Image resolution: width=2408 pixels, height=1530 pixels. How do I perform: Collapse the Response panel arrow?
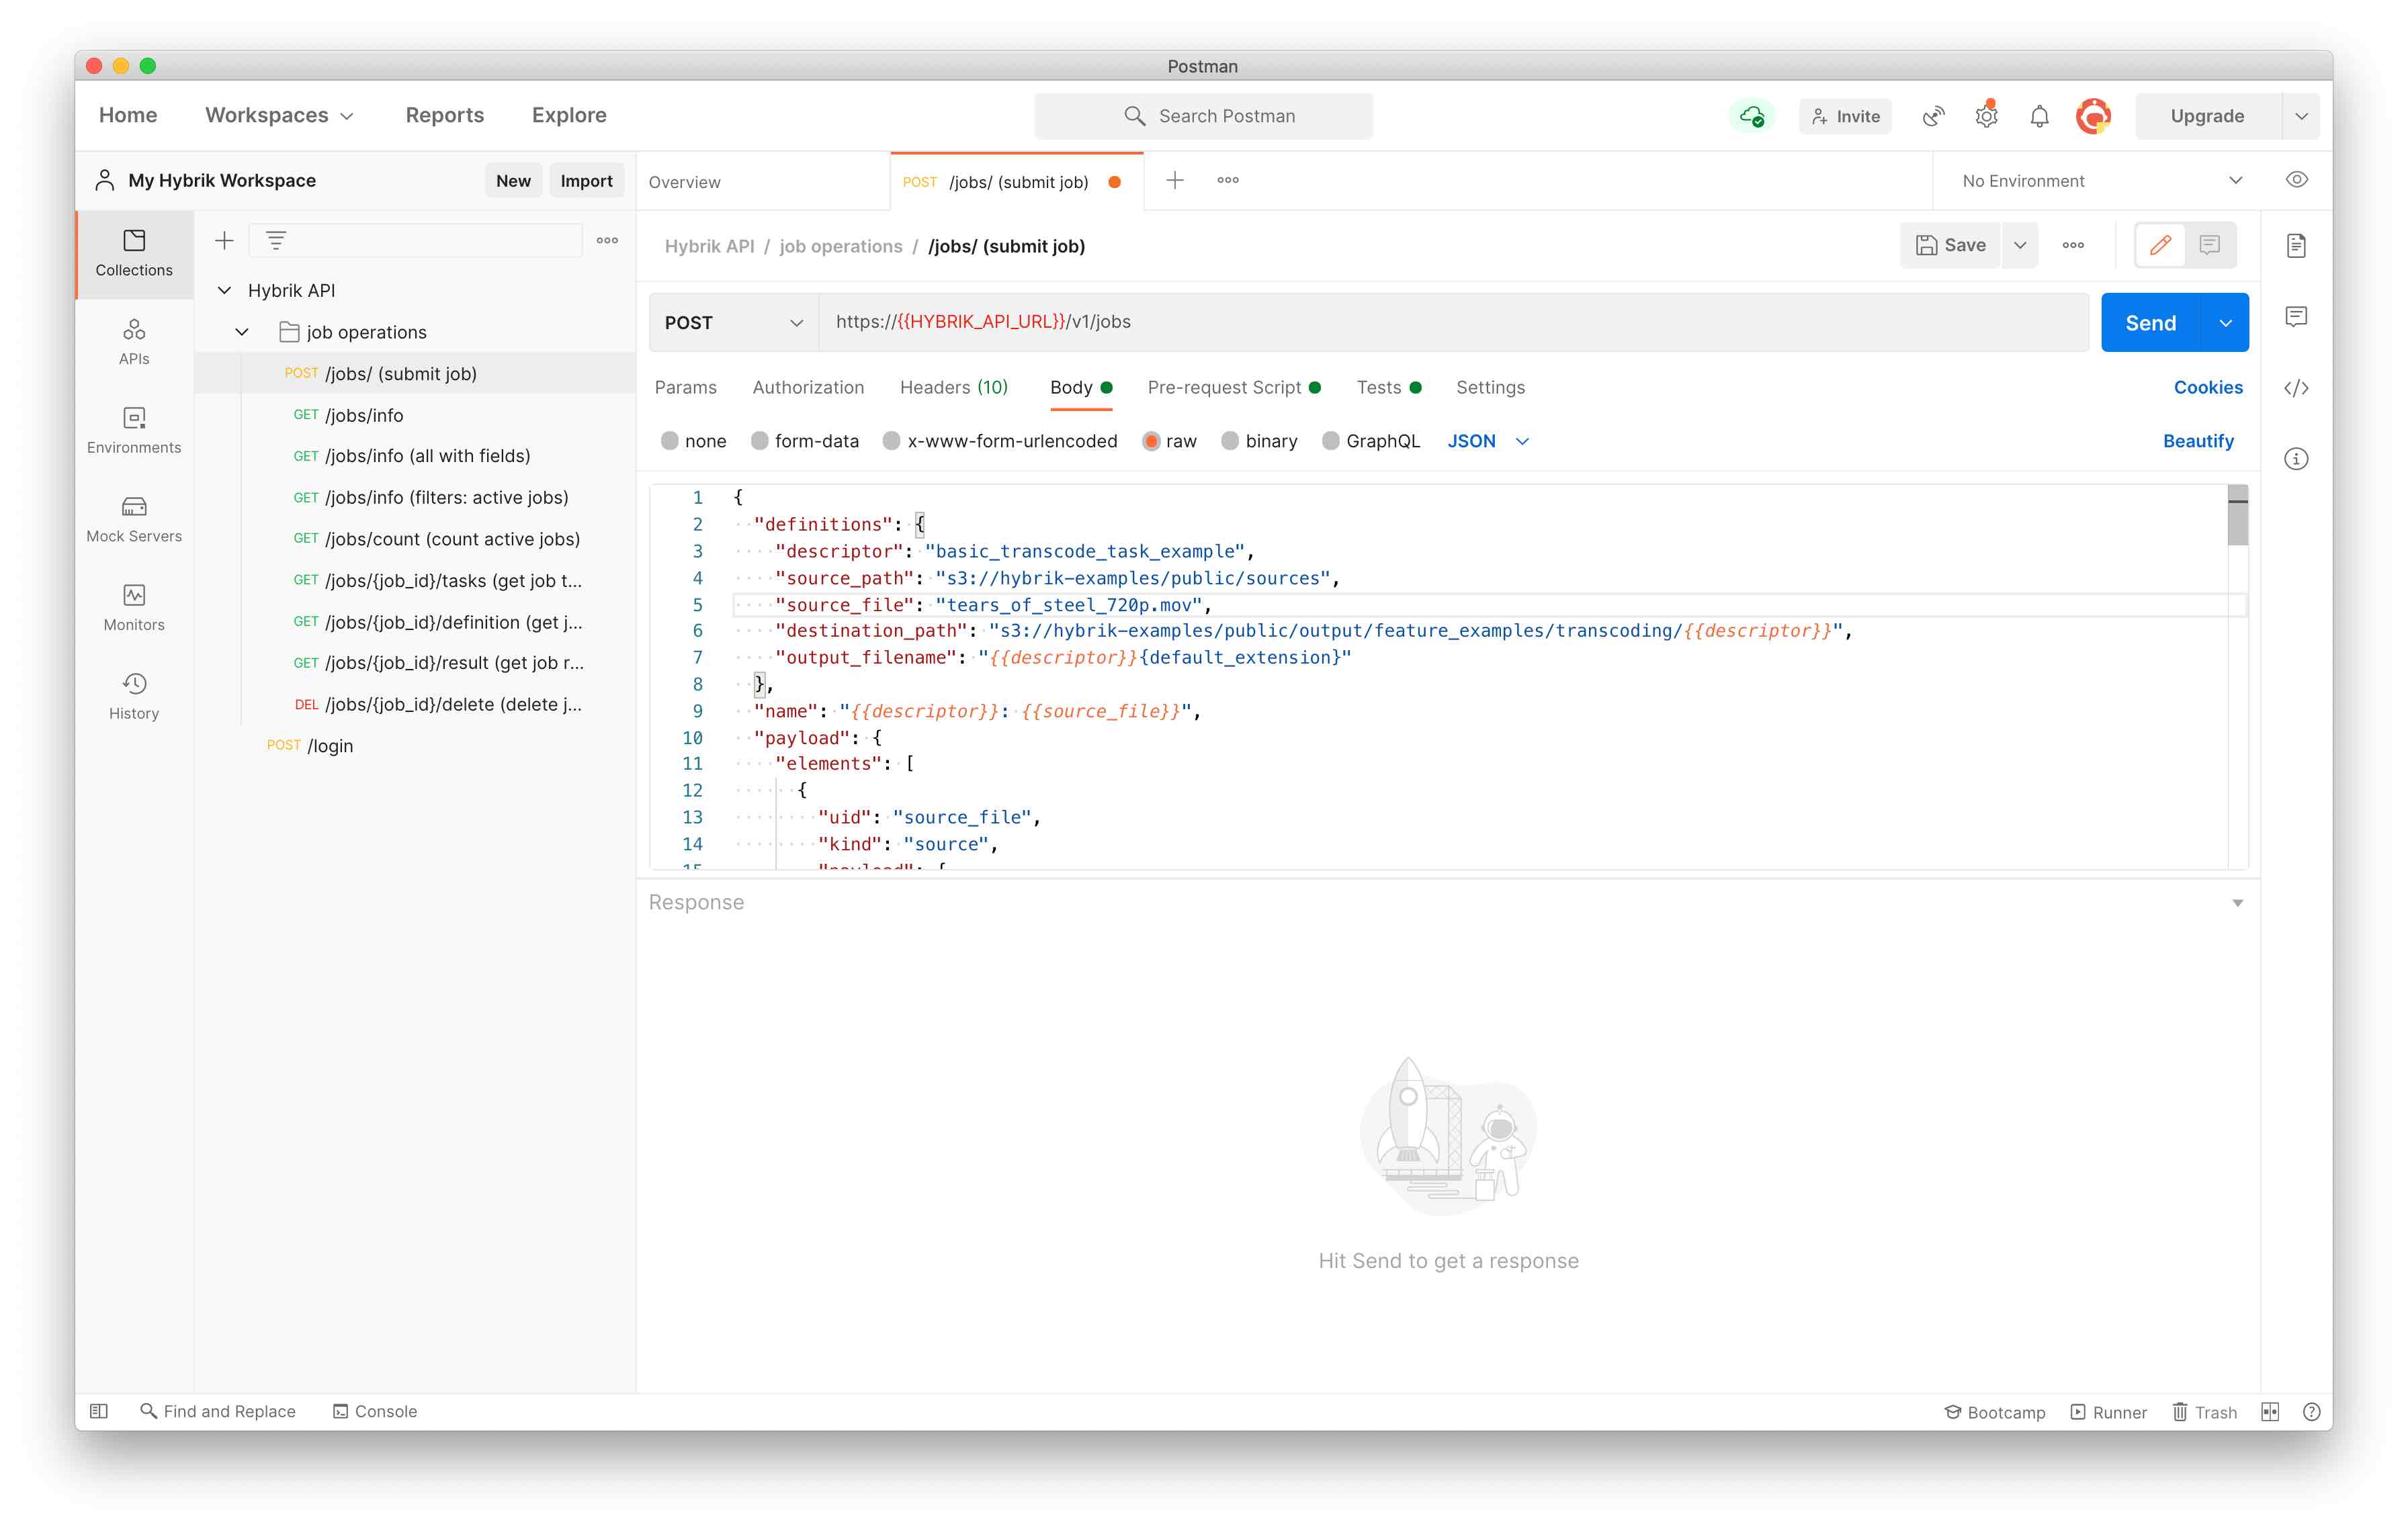click(x=2238, y=903)
